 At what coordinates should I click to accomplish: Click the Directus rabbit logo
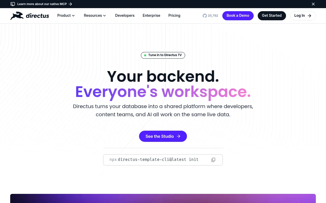pos(30,15)
